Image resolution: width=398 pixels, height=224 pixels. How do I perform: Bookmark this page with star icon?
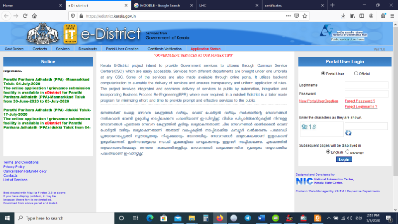point(305,16)
